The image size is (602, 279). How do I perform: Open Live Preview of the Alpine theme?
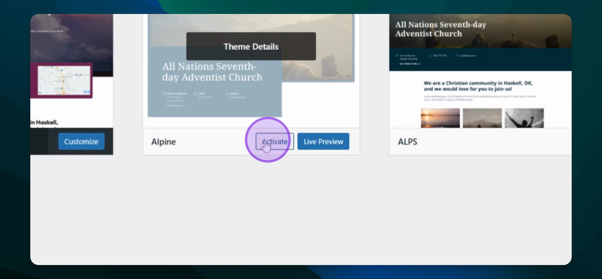323,141
